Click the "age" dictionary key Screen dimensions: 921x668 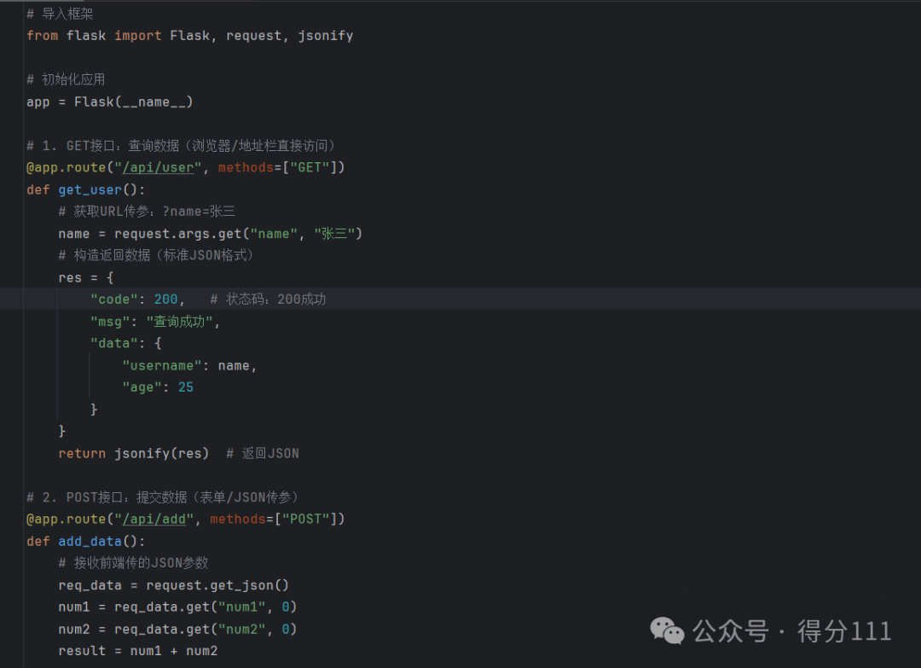142,388
